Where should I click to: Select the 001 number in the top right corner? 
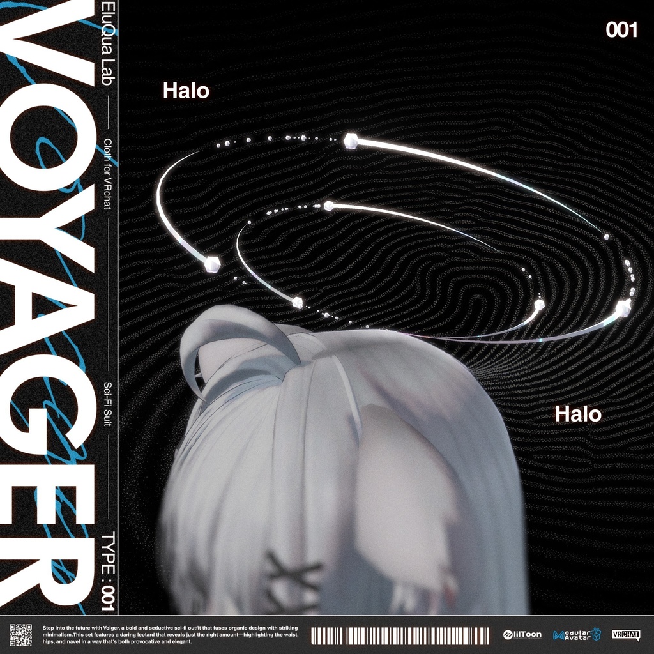621,31
